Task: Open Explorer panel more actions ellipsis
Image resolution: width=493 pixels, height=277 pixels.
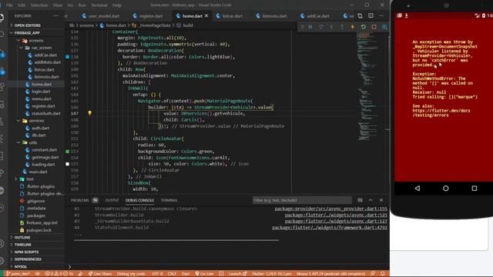Action: pos(55,15)
